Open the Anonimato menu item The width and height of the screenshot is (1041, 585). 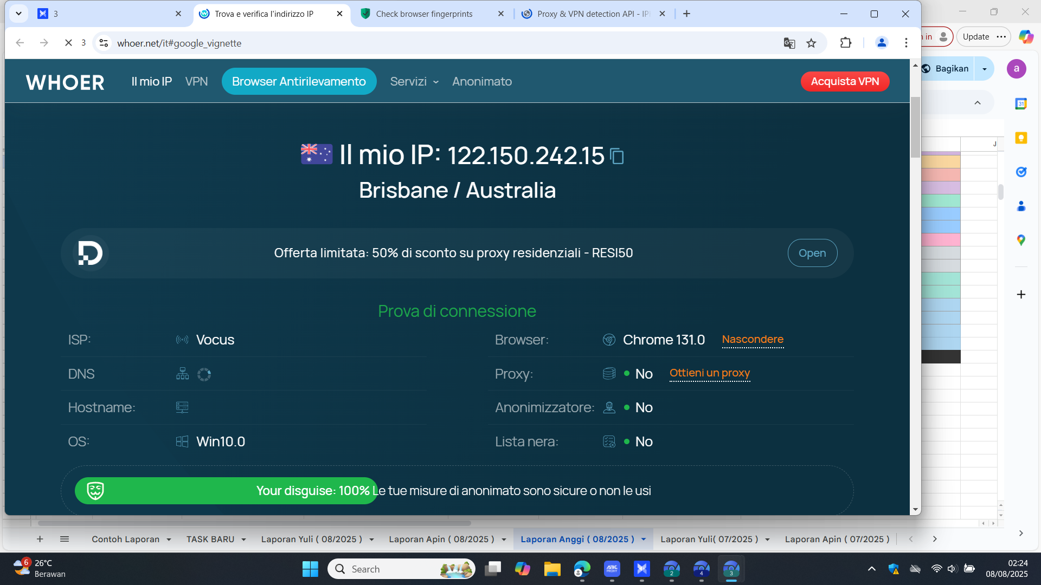481,81
